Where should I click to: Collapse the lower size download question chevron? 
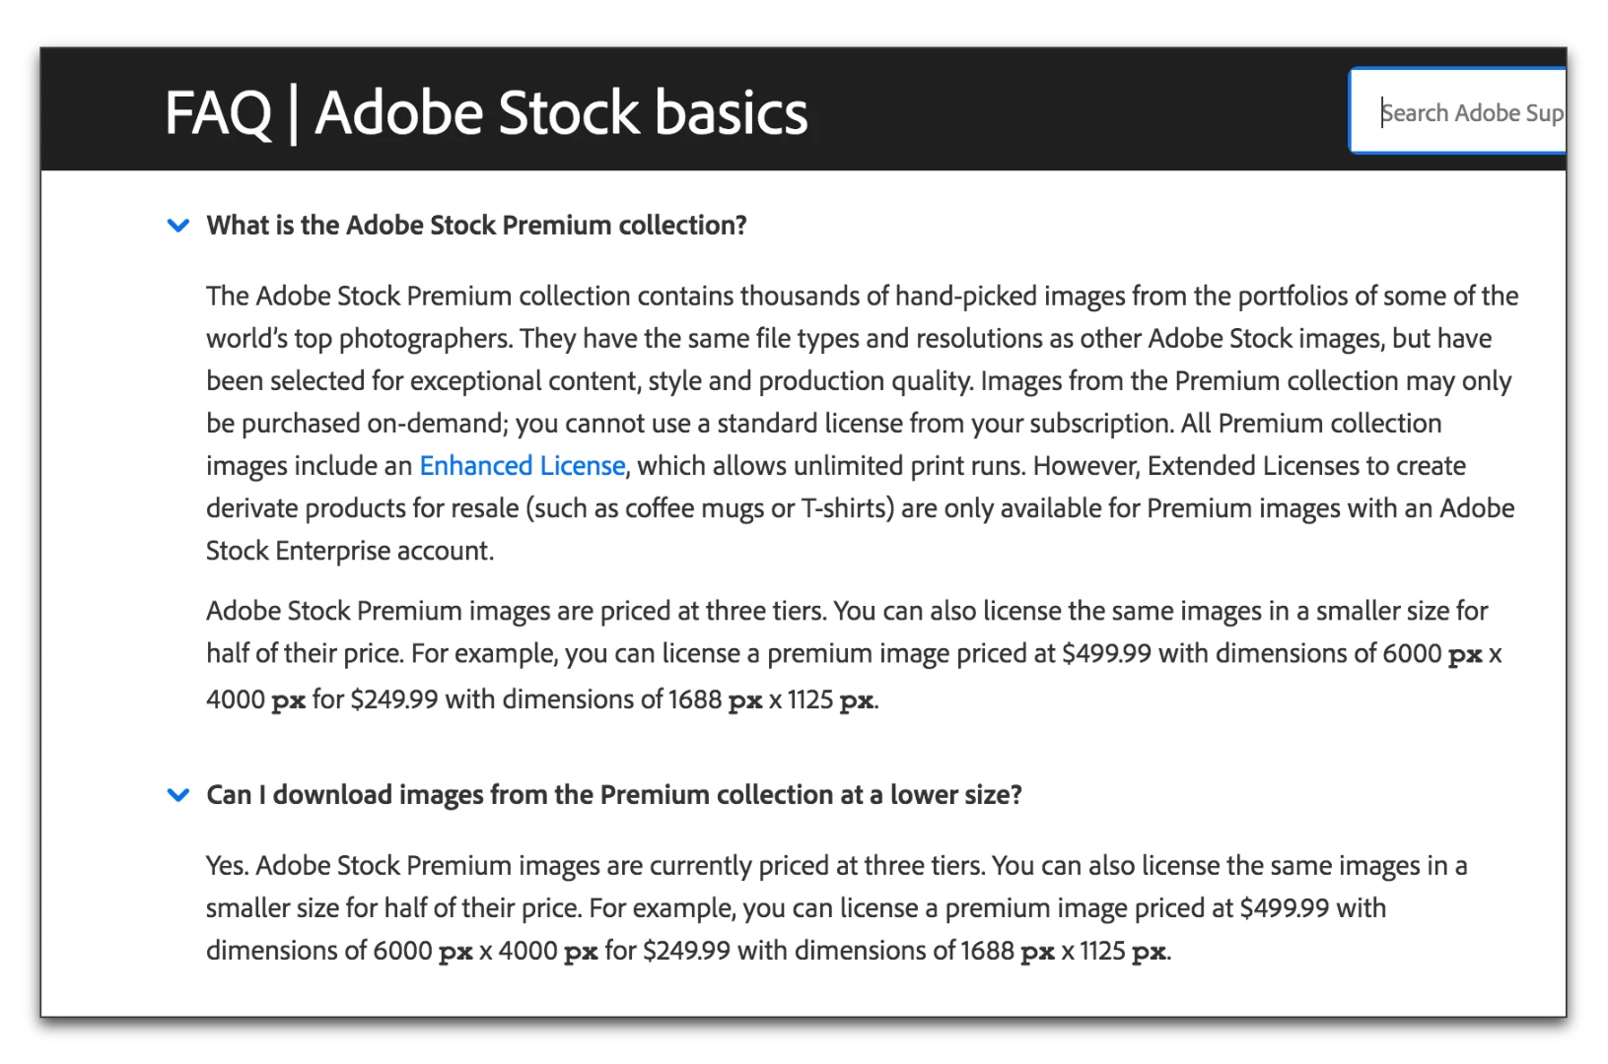point(178,795)
